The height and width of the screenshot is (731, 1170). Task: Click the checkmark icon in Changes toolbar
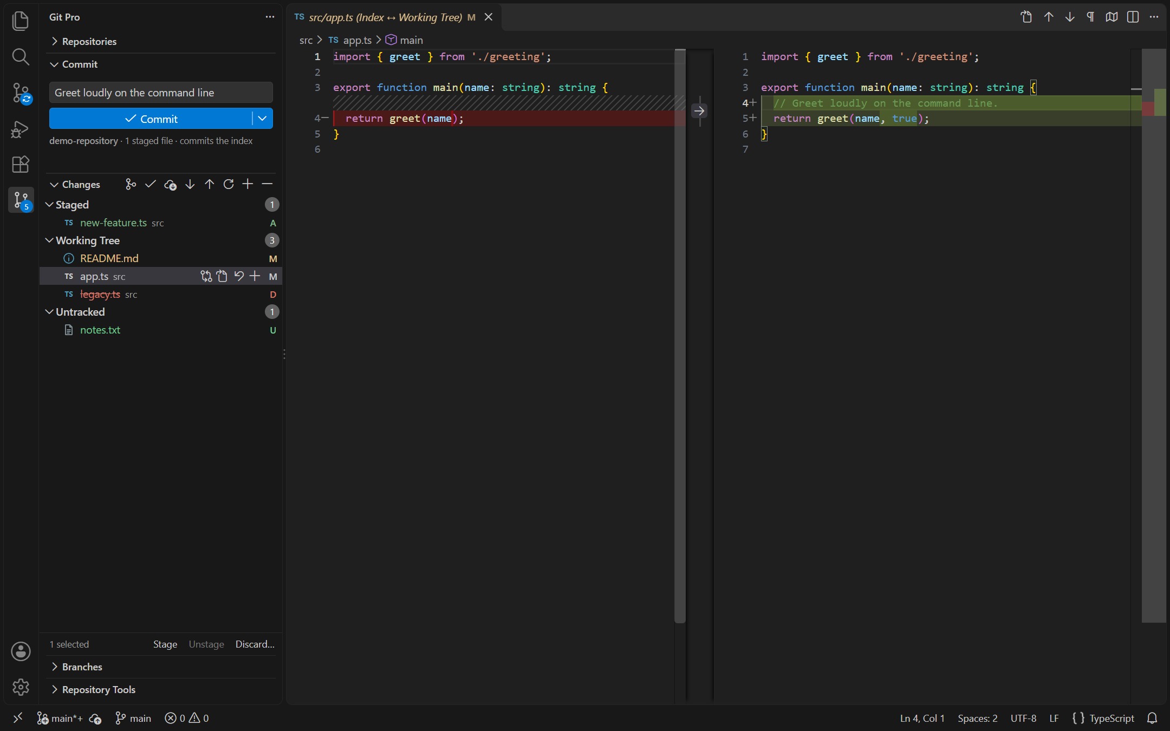click(x=151, y=185)
